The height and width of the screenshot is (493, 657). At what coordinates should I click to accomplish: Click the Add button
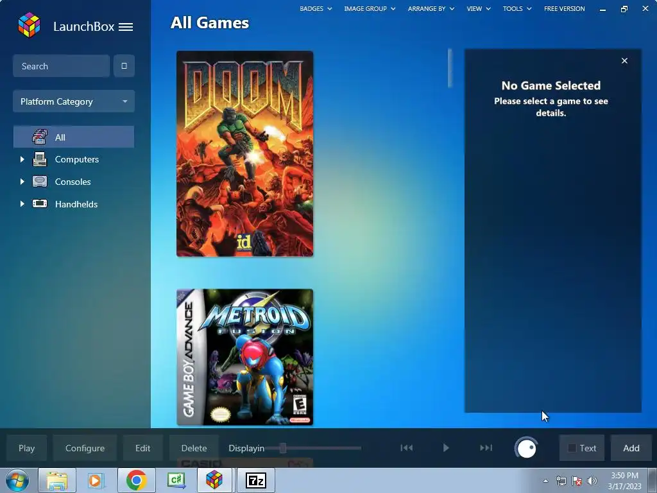click(x=631, y=448)
